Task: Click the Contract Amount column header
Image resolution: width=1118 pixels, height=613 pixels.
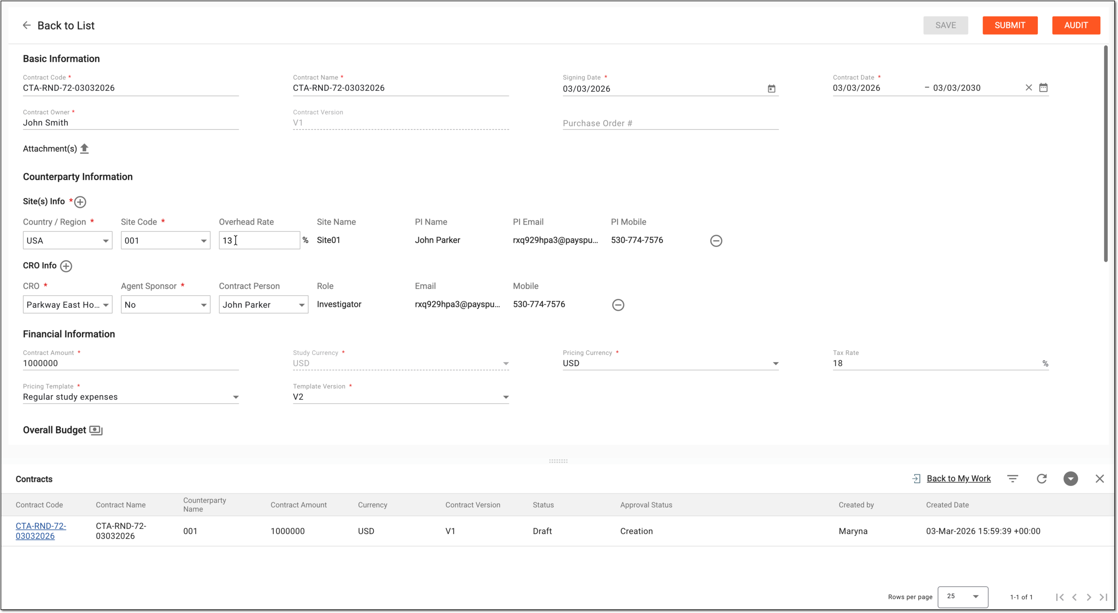Action: [299, 505]
